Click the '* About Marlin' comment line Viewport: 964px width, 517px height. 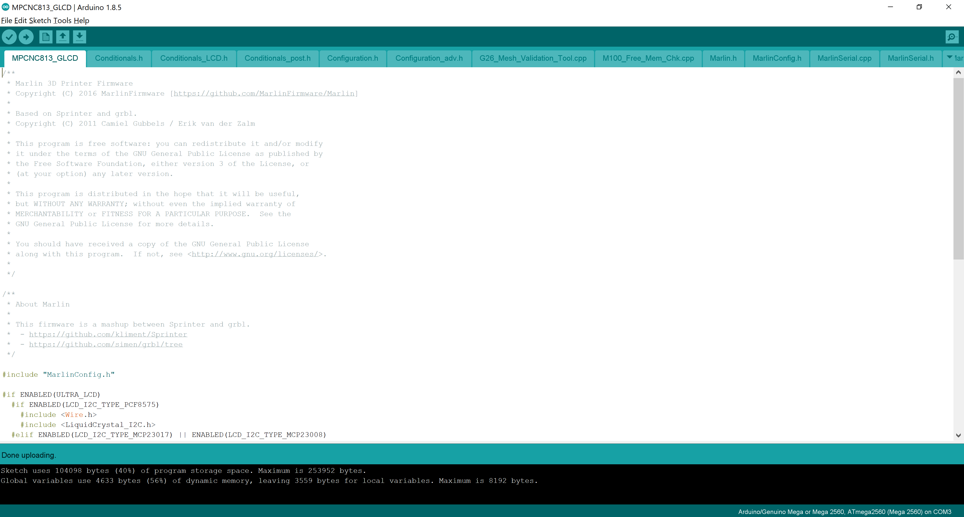click(x=38, y=304)
